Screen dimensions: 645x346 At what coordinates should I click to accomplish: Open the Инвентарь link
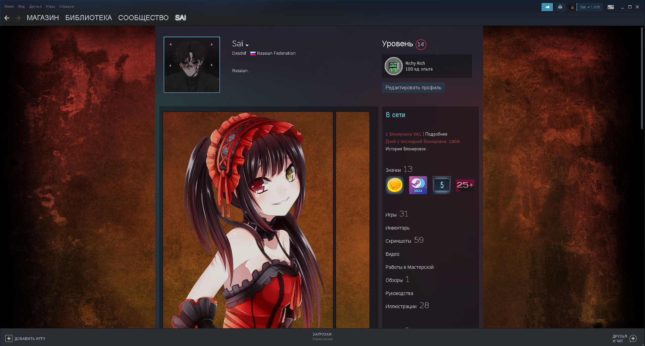398,228
